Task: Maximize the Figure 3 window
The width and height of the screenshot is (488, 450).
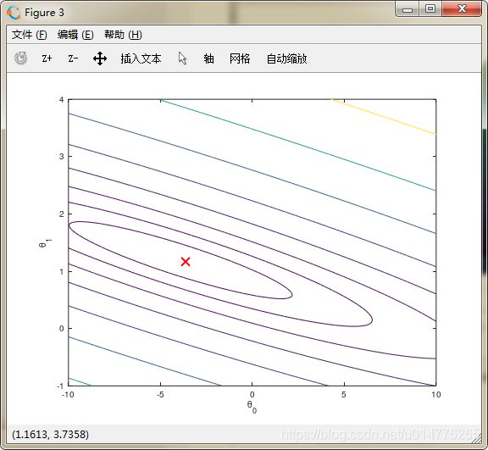Action: 430,9
